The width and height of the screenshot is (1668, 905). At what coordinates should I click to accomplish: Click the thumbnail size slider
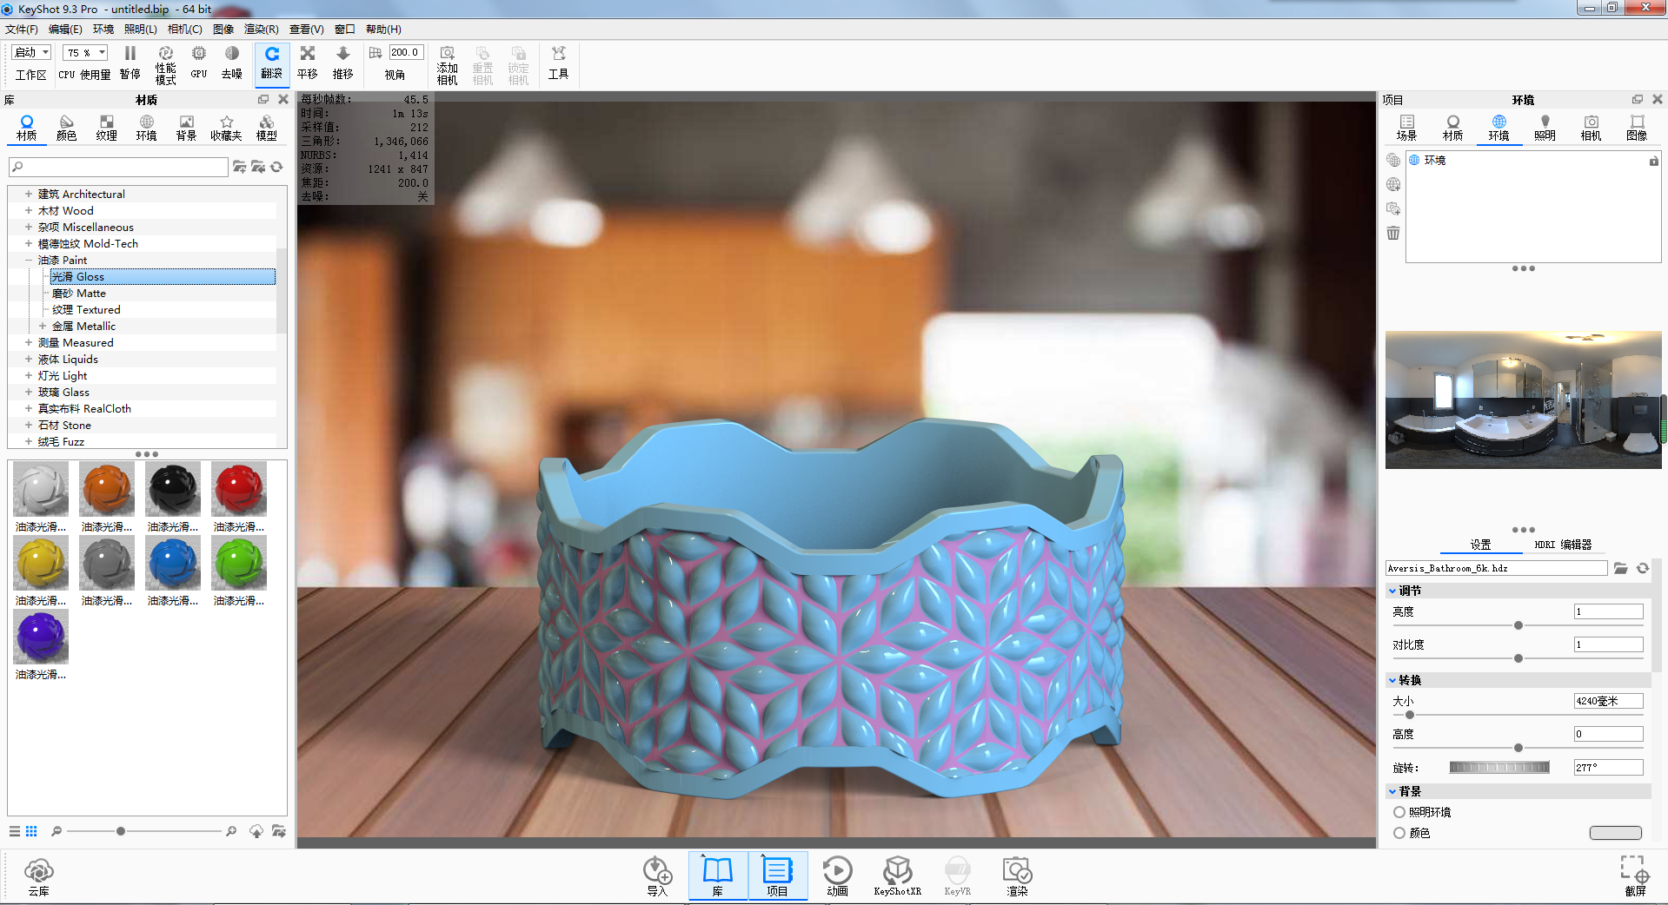(143, 831)
